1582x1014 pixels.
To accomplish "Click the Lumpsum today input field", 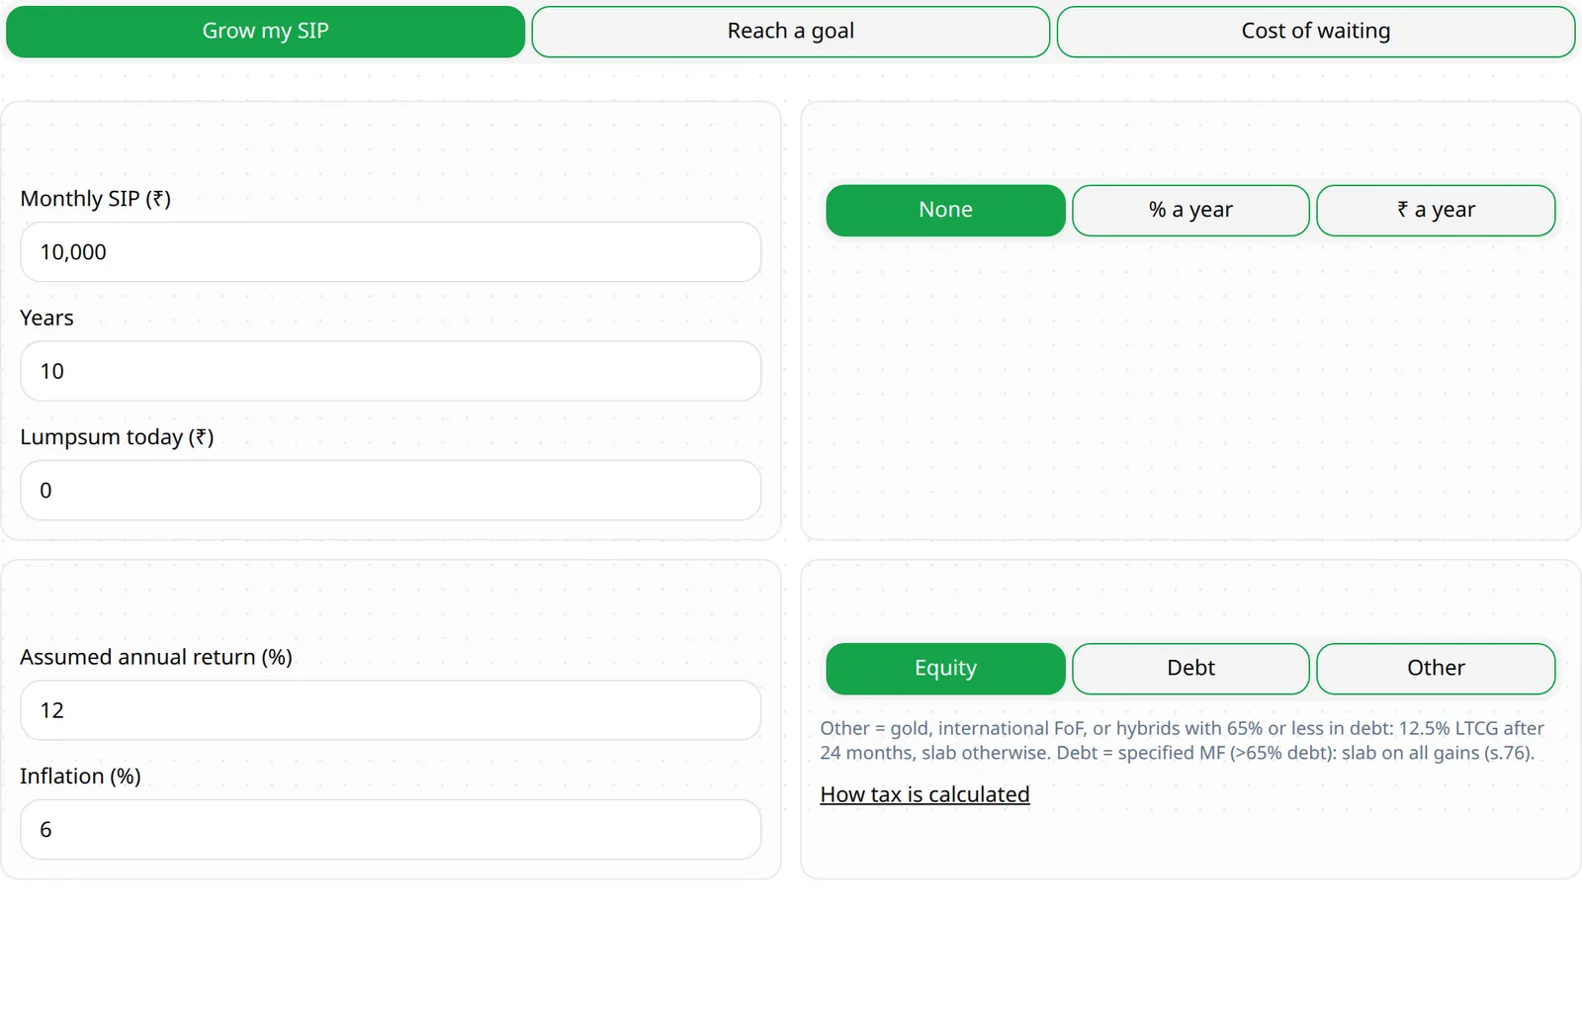I will tap(391, 491).
